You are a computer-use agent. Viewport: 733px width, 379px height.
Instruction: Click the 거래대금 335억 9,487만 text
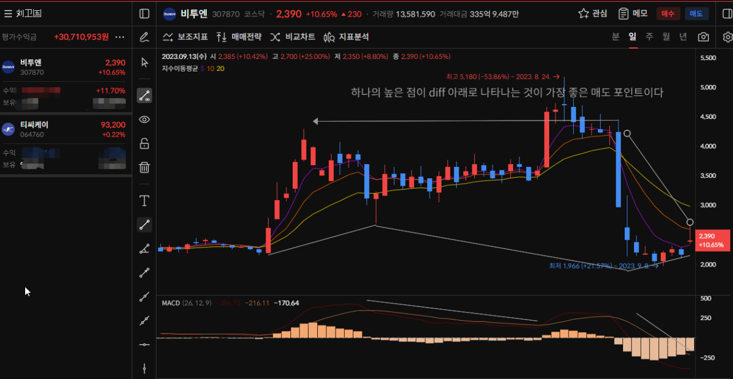(479, 14)
